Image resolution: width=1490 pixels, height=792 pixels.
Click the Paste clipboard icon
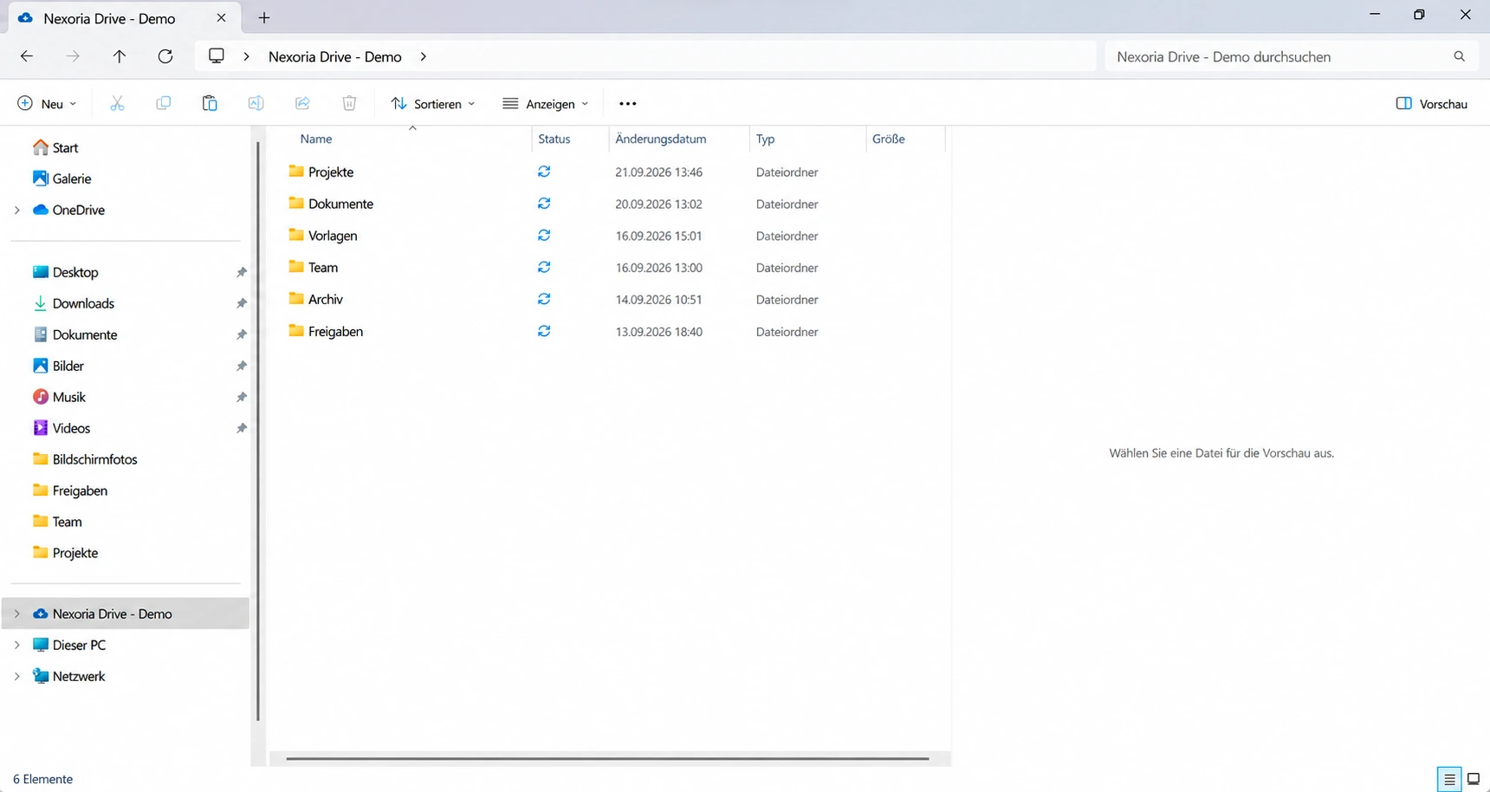point(210,103)
